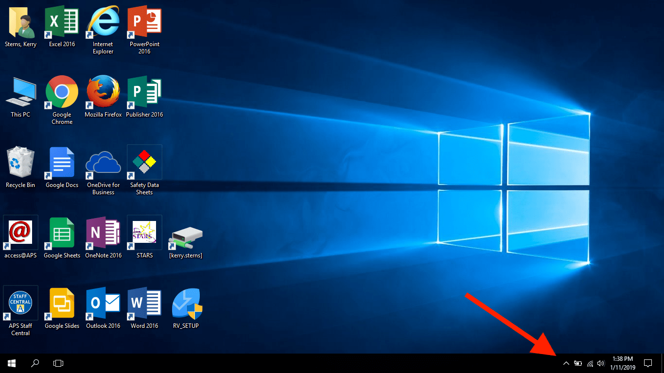Open Task View on the taskbar
Image resolution: width=664 pixels, height=373 pixels.
(x=58, y=363)
